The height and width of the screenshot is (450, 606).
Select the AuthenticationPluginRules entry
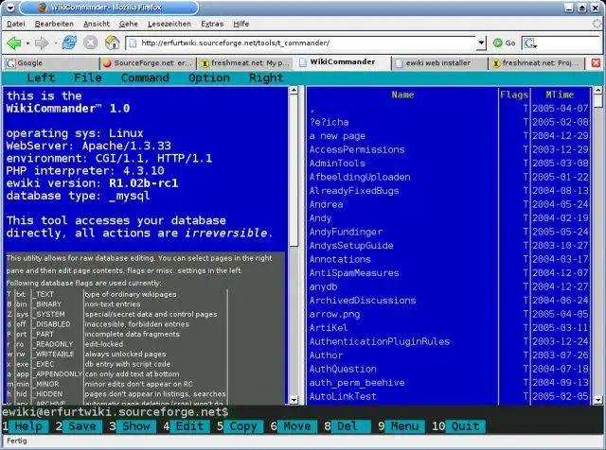[380, 342]
